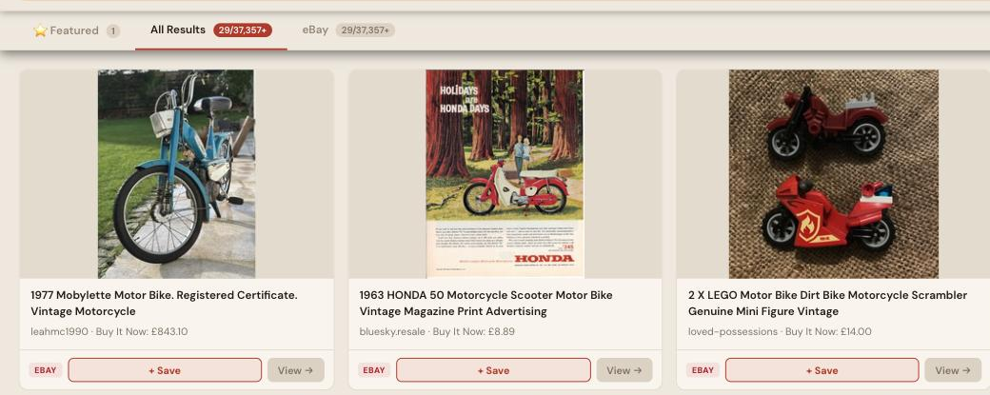Viewport: 990px width, 395px height.
Task: Click the EBAY tag on the Honda 50 card
Action: (x=374, y=370)
